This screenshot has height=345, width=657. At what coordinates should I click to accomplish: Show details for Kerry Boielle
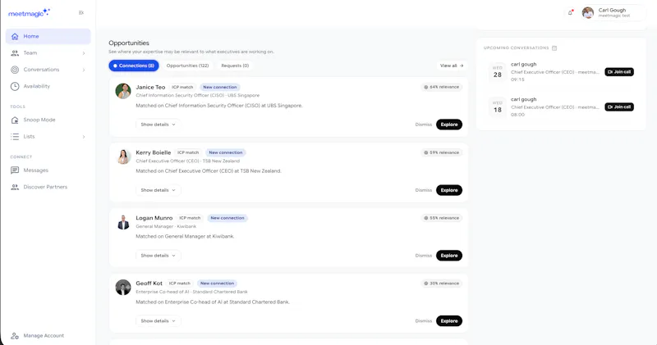(158, 190)
